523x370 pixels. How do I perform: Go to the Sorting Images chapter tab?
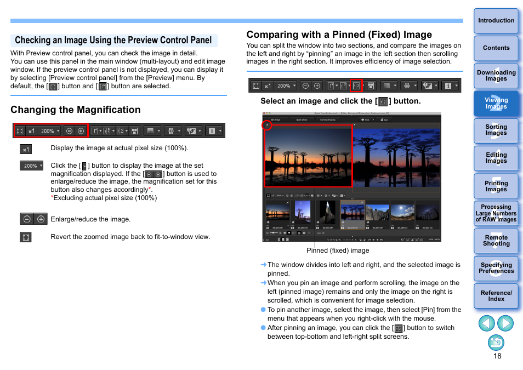click(x=496, y=130)
